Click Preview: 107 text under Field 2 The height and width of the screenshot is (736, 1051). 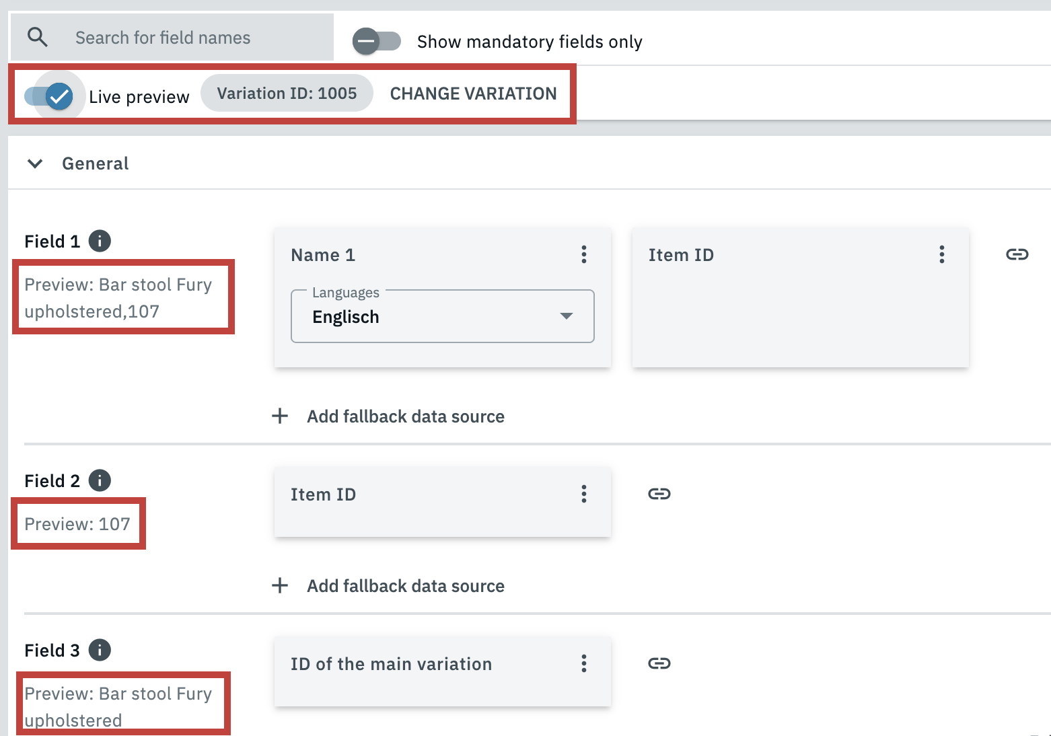[77, 524]
